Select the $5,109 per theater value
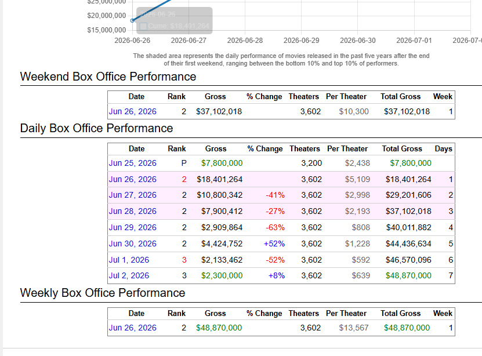 357,179
